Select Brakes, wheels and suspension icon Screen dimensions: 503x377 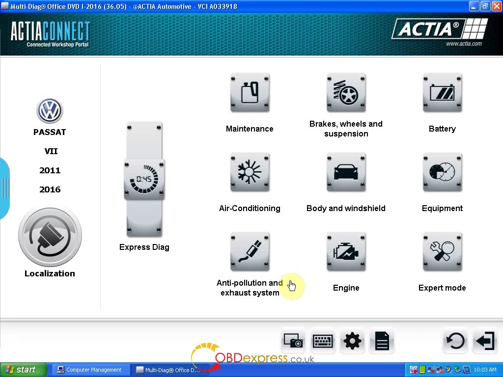[x=346, y=93]
